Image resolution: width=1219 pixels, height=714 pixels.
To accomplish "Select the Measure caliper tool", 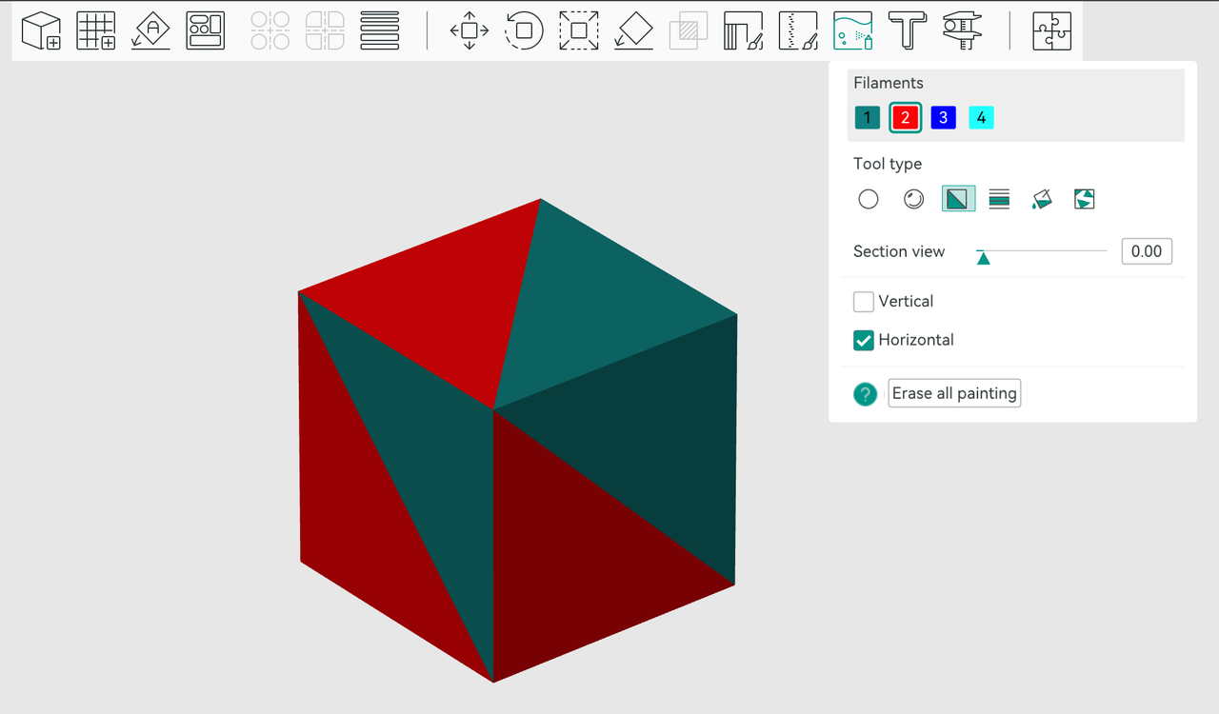I will (x=964, y=30).
